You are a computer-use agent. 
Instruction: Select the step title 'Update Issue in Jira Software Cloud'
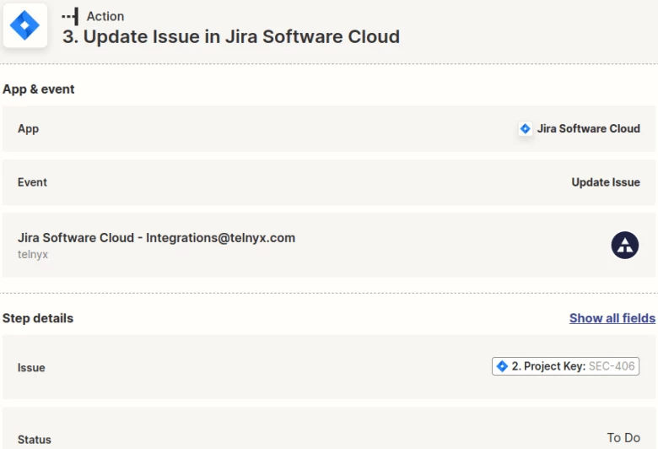pyautogui.click(x=230, y=37)
